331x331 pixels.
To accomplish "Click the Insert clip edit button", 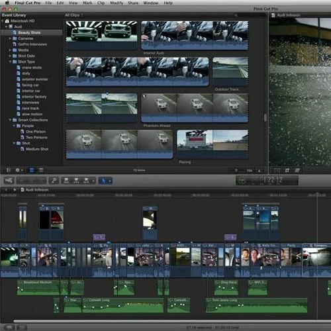I will click(76, 181).
